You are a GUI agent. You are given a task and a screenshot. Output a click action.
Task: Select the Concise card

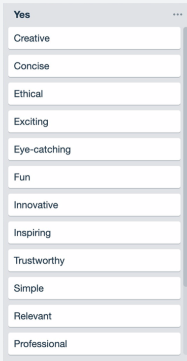94,66
